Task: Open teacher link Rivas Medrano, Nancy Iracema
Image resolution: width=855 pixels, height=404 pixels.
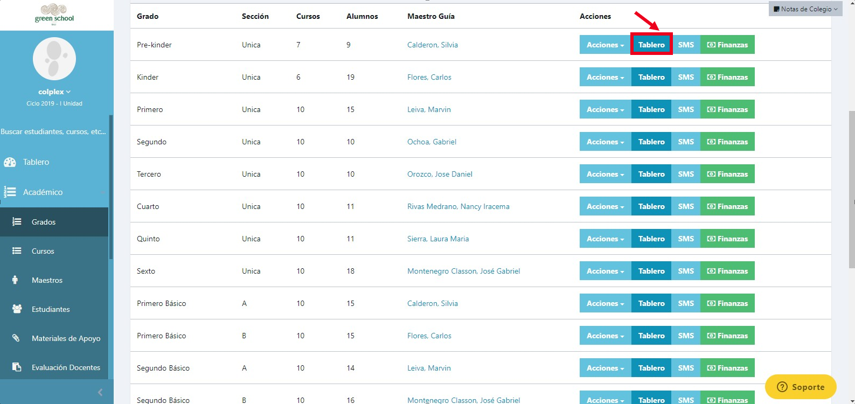Action: 458,206
